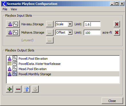Click the ellipsis selector button next to Mohave.Storage
This screenshot has width=126, height=106.
(x=50, y=32)
